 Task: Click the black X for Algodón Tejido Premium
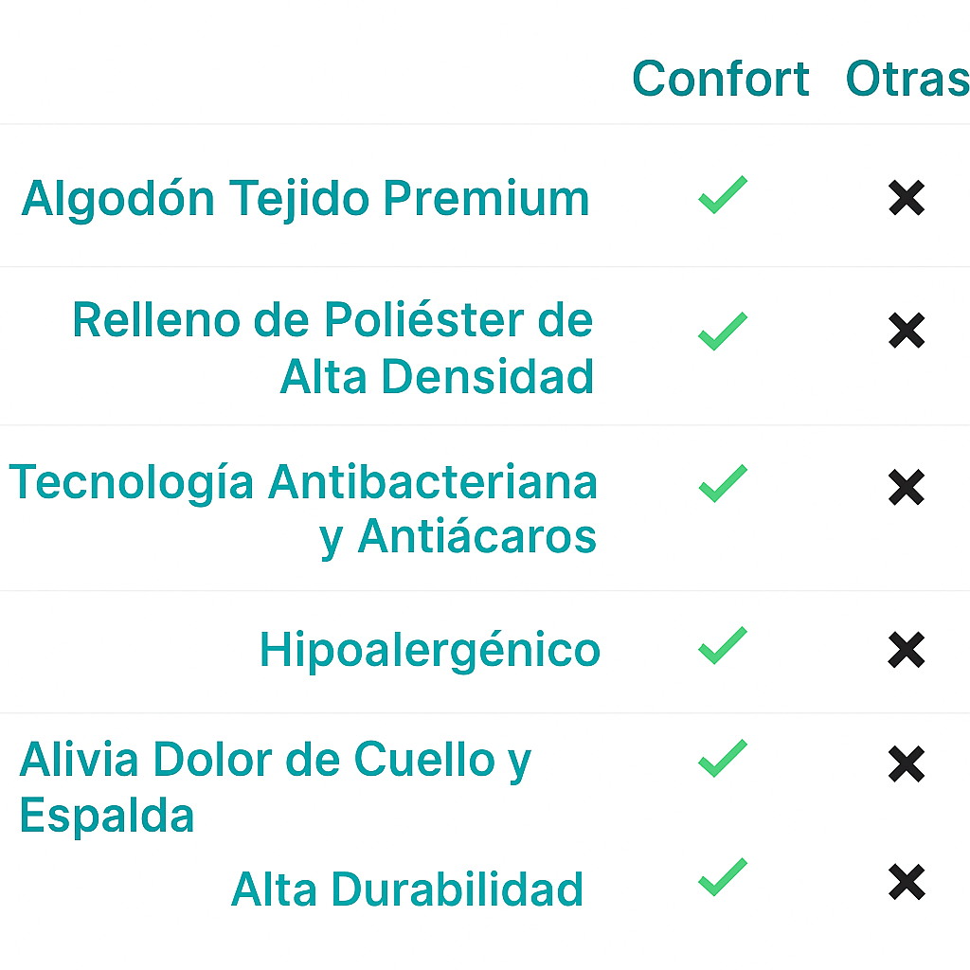(x=907, y=197)
